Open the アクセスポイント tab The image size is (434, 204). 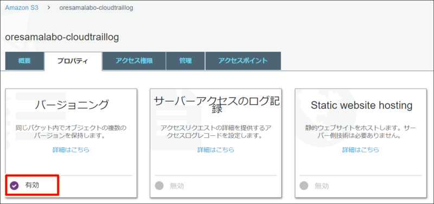point(242,61)
